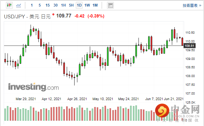Select the 1D daily timeframe
This screenshot has height=126, width=204.
[x=79, y=5]
